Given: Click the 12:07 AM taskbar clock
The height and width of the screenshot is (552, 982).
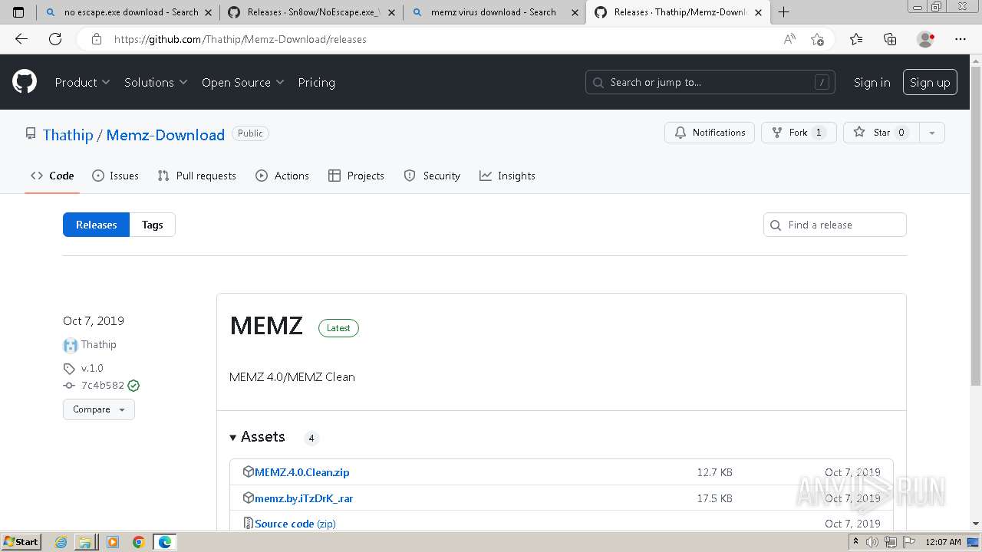Looking at the screenshot, I should (x=943, y=542).
